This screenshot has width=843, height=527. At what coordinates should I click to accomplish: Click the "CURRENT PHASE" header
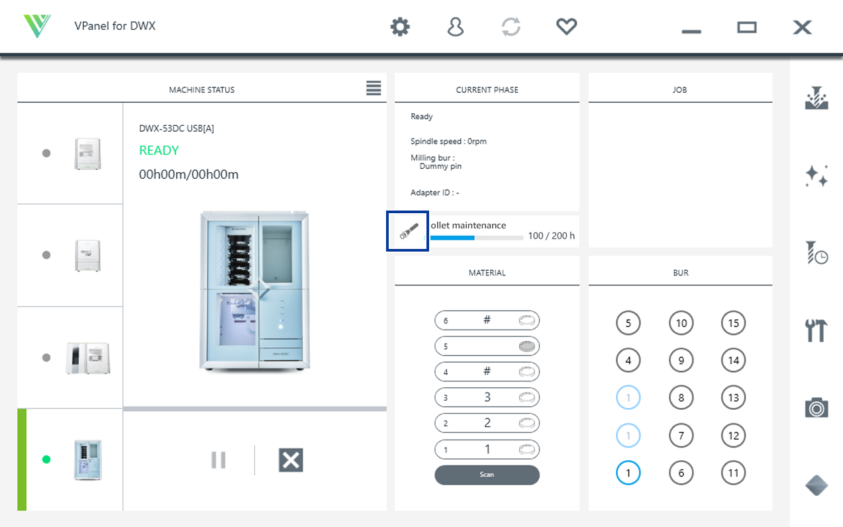point(487,89)
